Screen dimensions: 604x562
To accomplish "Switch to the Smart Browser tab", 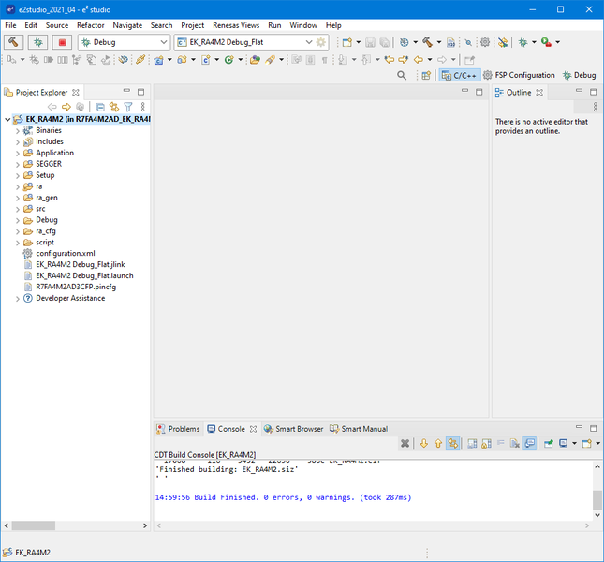I will pos(292,429).
